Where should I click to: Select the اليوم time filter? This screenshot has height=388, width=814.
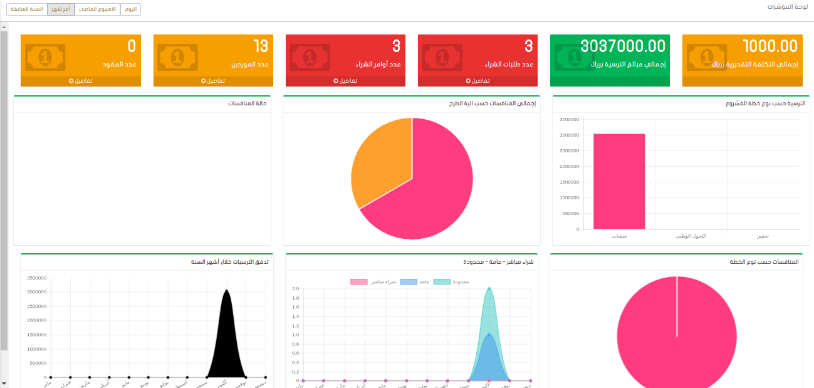130,9
